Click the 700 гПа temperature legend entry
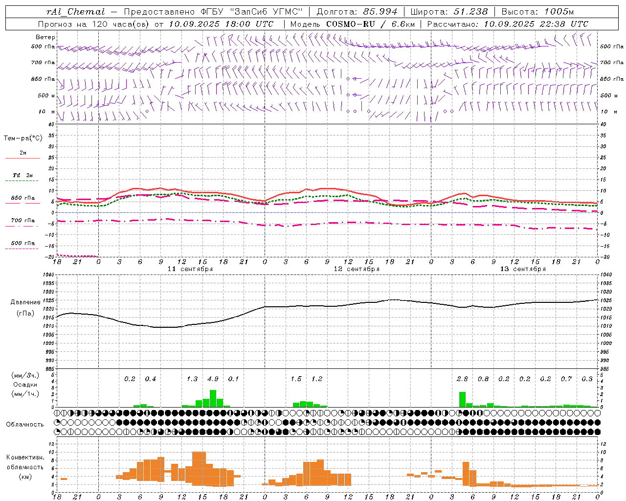626x501 pixels. click(x=22, y=221)
